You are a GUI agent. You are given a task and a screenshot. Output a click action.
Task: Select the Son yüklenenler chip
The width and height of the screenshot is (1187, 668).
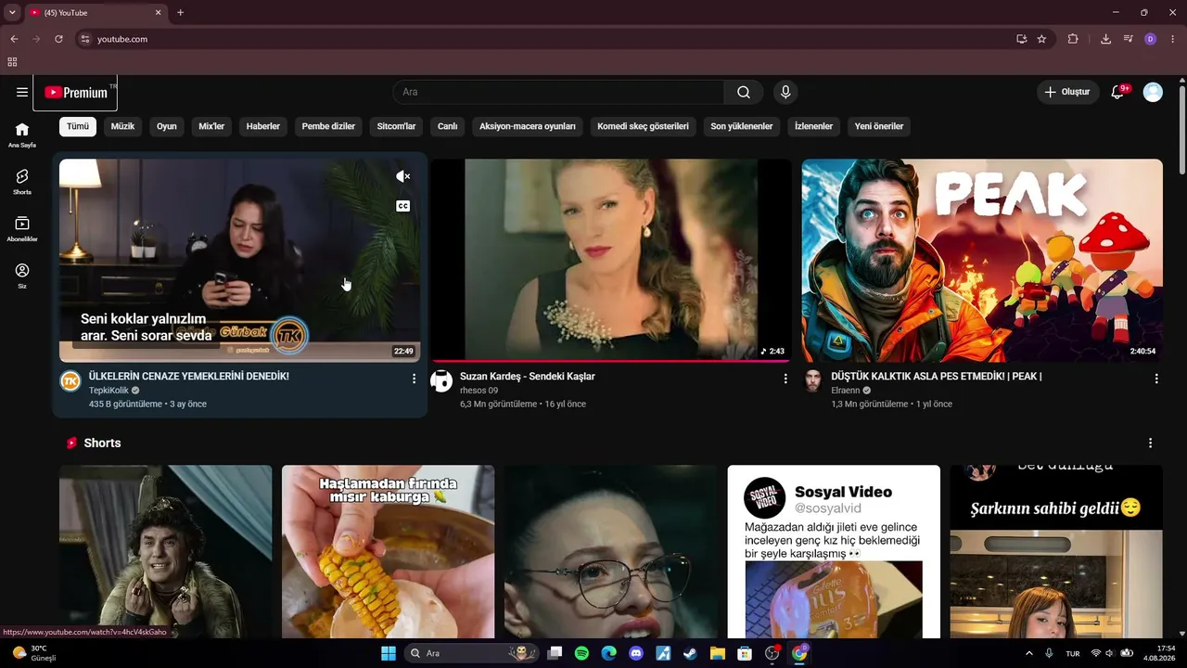click(x=742, y=126)
